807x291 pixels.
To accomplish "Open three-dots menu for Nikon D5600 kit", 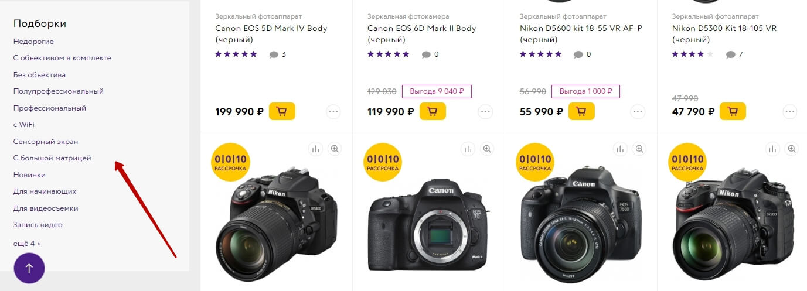I will [638, 112].
